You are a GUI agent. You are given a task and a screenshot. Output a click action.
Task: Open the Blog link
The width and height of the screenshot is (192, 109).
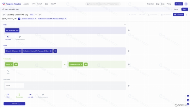[157, 4]
